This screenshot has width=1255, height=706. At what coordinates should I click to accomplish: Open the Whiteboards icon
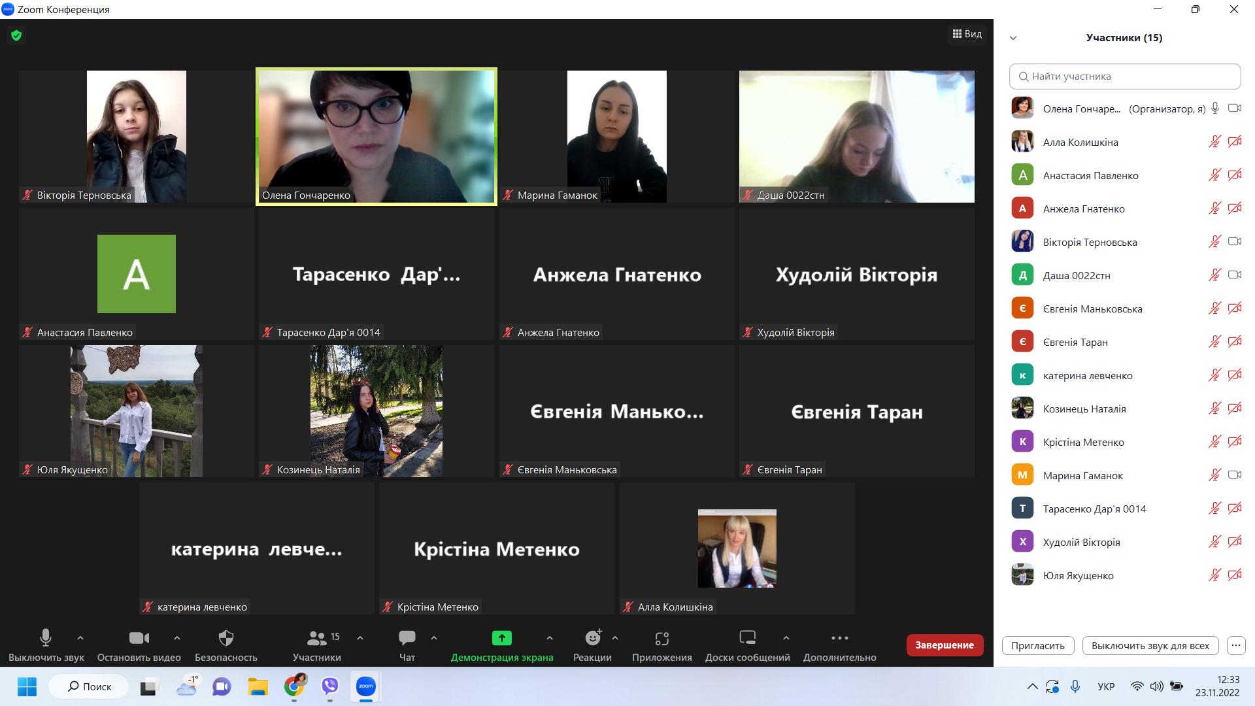tap(747, 638)
